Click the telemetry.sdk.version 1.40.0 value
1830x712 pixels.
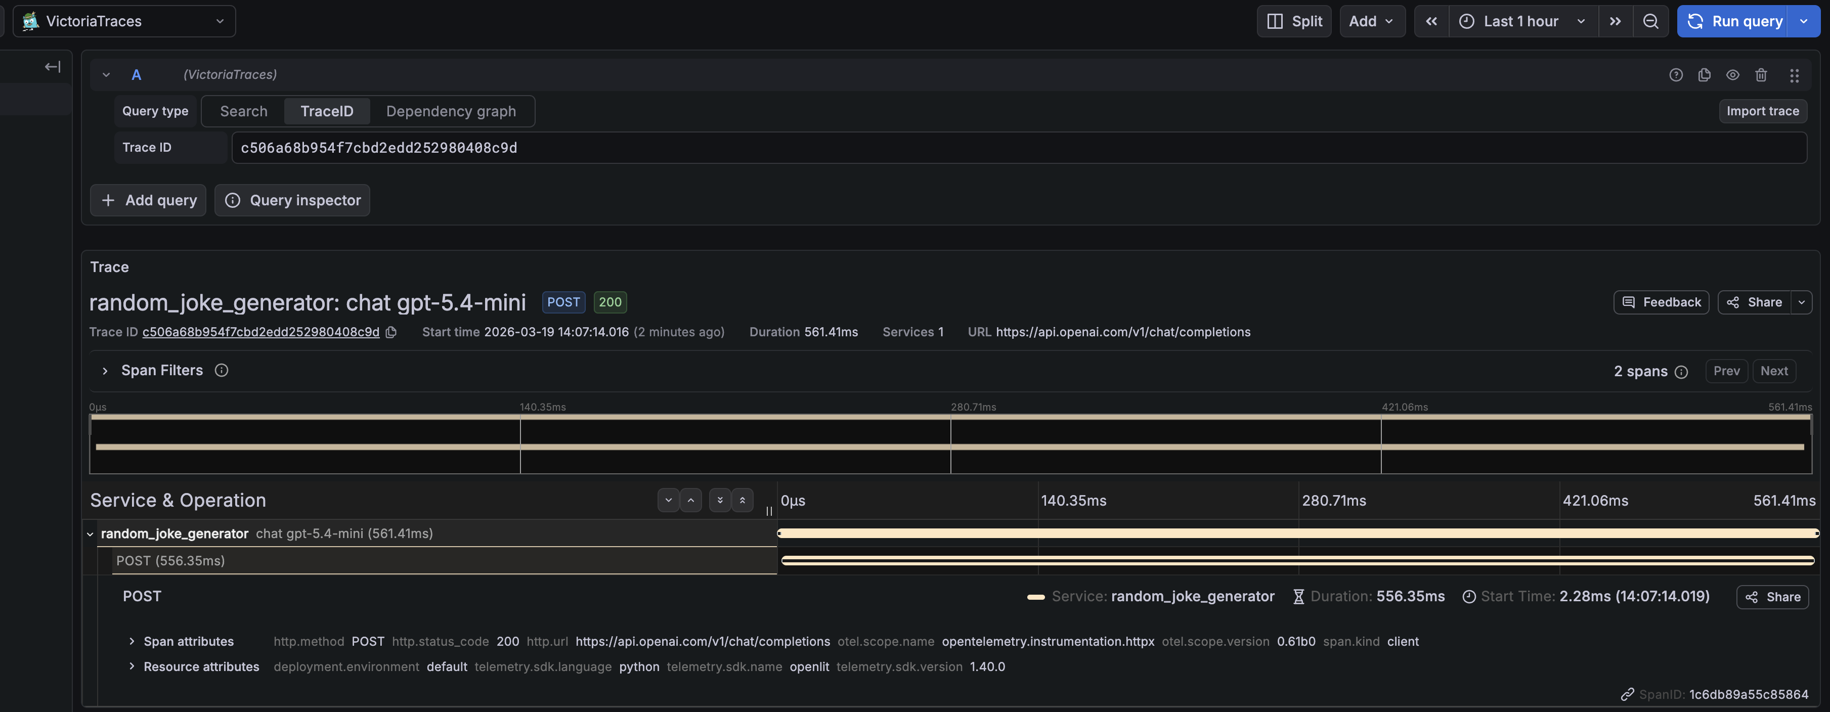click(x=987, y=667)
